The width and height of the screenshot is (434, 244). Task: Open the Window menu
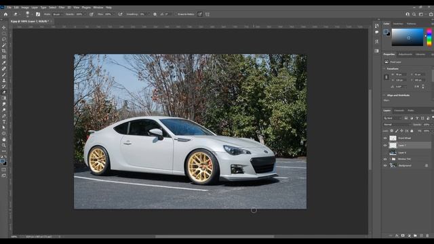point(98,7)
